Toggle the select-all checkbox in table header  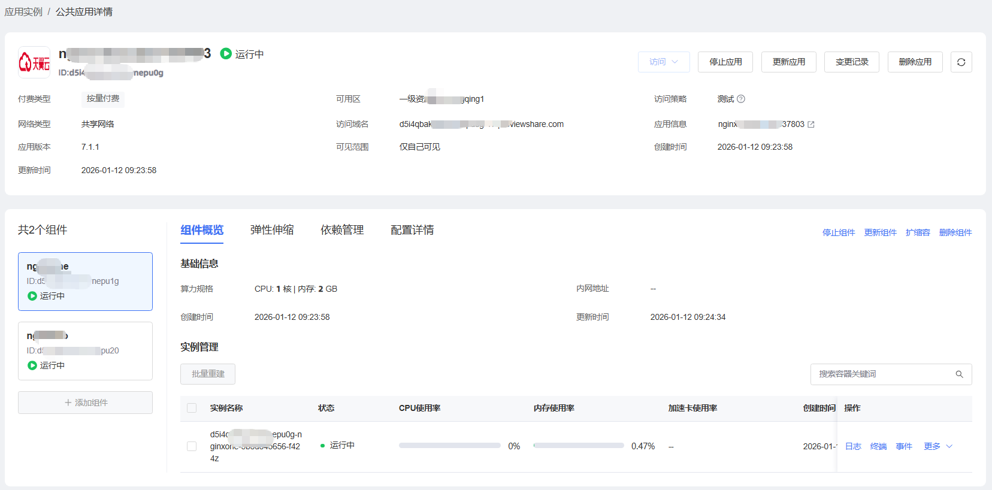pyautogui.click(x=192, y=408)
